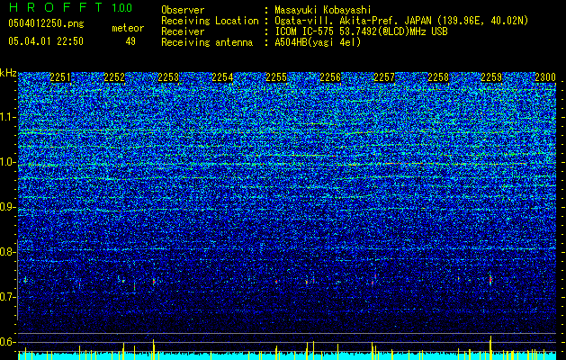
Task: Click the 0.7 kHz axis label
Action: tap(8, 297)
